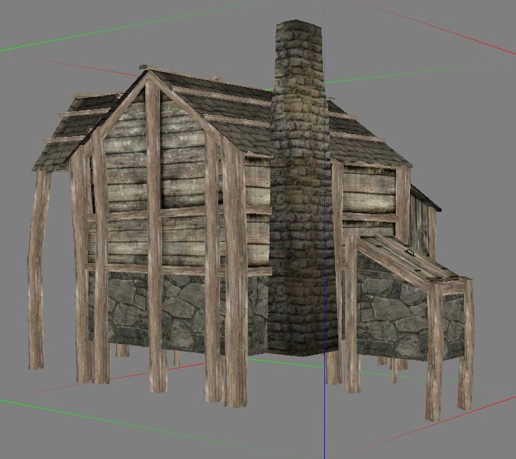Select the detached leaning wooden post on the far left
This screenshot has width=516, height=459.
click(38, 269)
